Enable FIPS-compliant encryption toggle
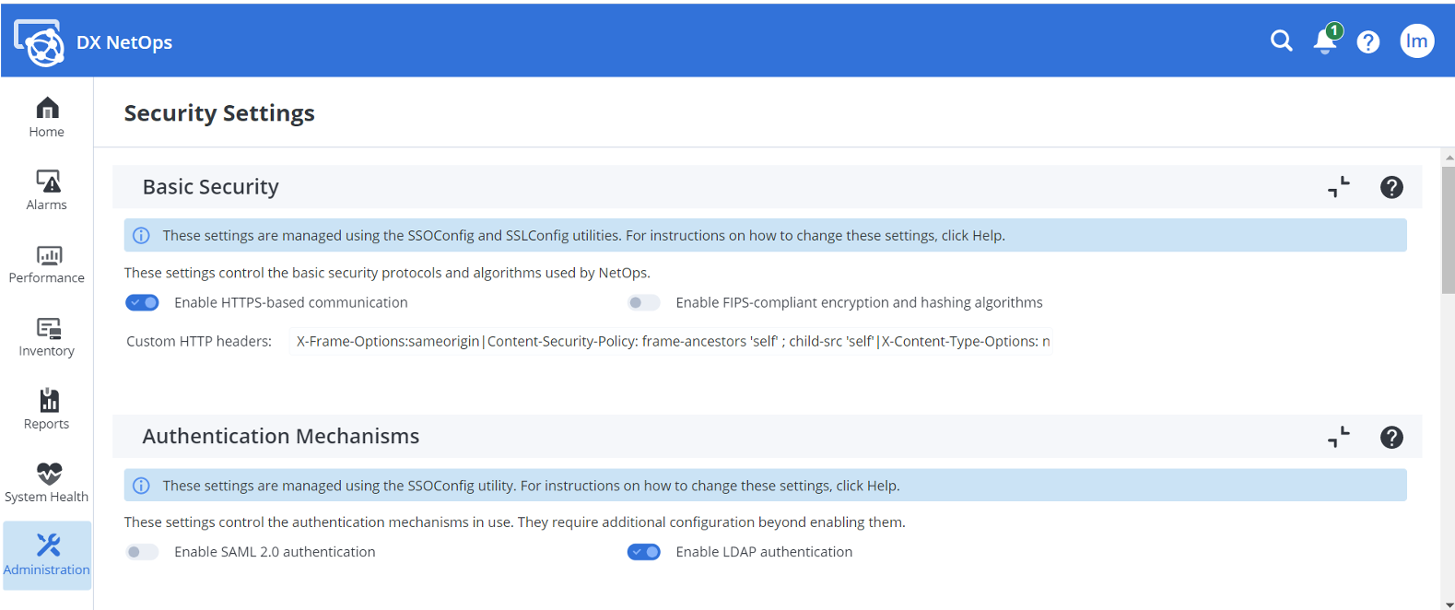Screen dimensions: 1455x610 point(643,302)
